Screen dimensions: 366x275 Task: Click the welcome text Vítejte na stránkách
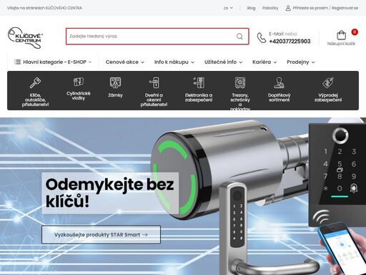(44, 8)
